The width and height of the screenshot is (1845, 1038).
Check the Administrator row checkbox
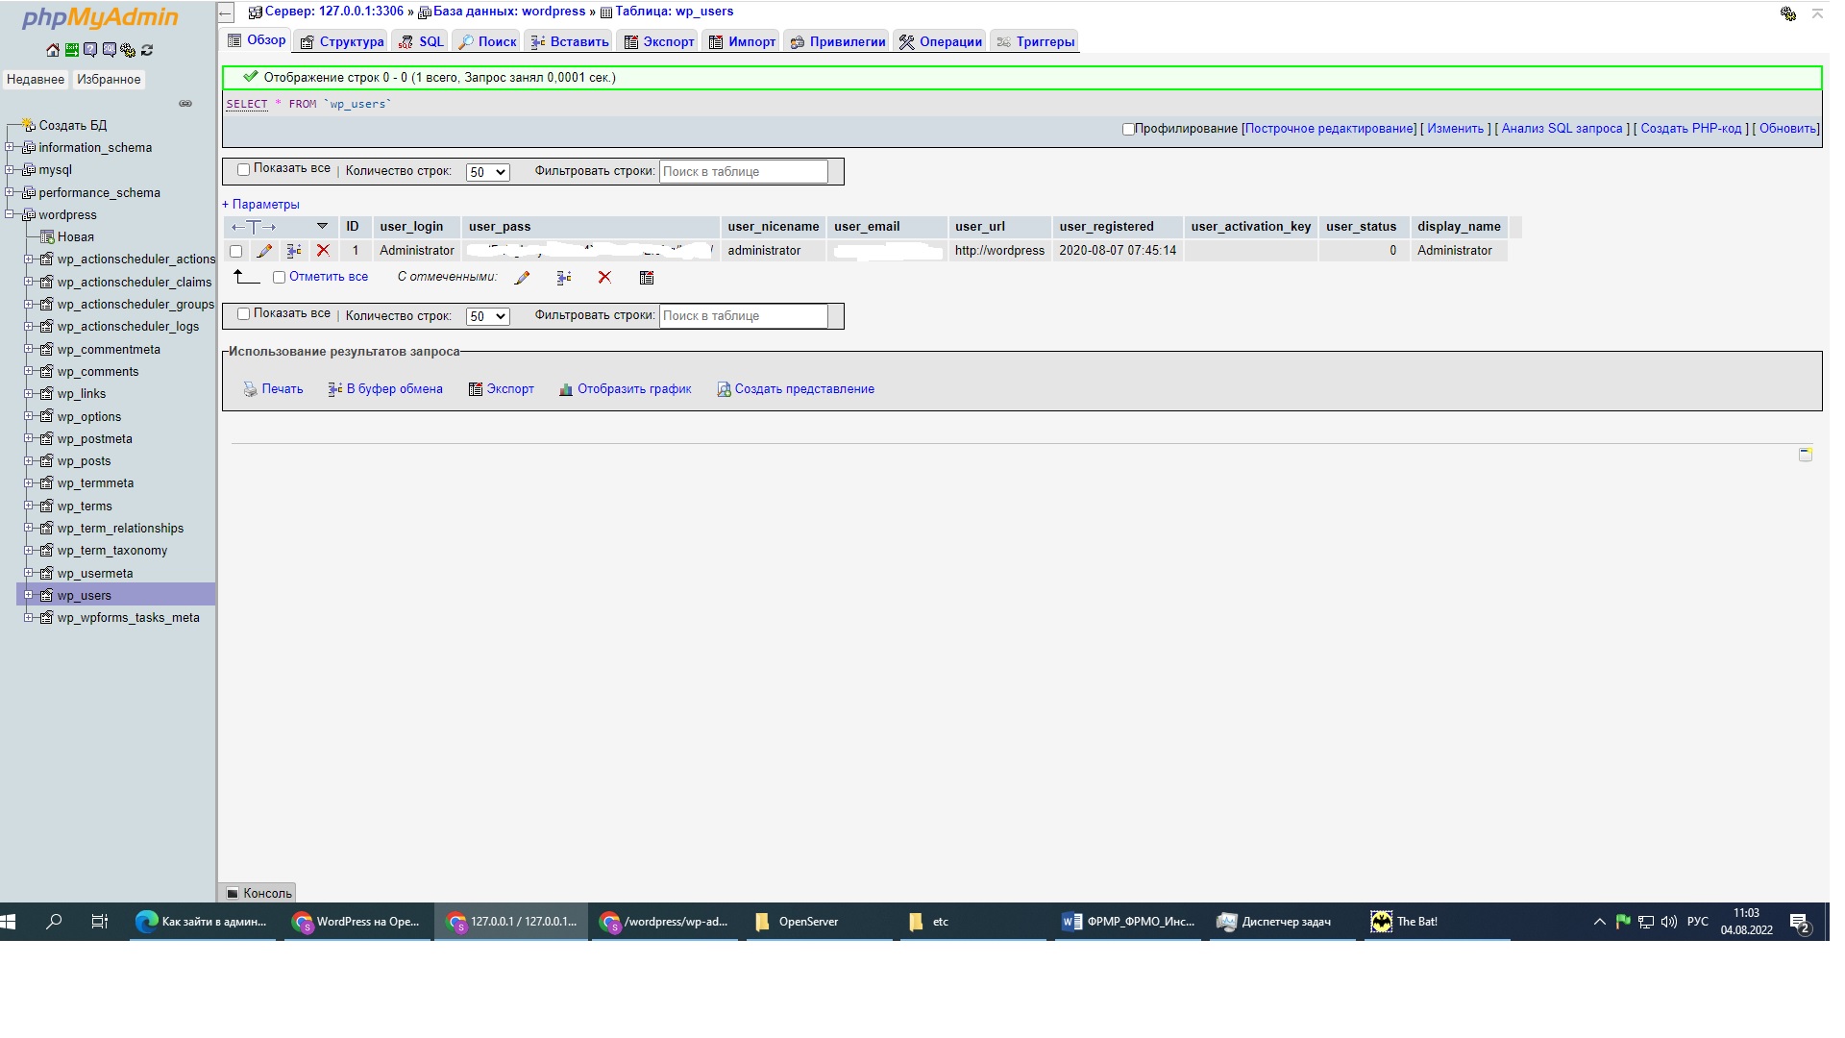coord(235,251)
